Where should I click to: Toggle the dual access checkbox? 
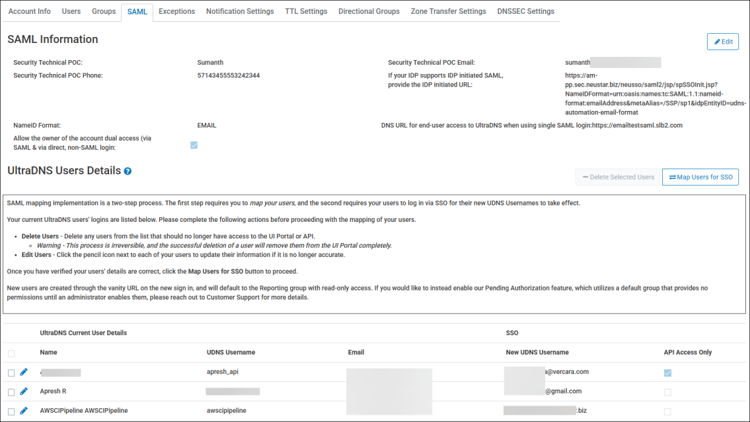(194, 145)
